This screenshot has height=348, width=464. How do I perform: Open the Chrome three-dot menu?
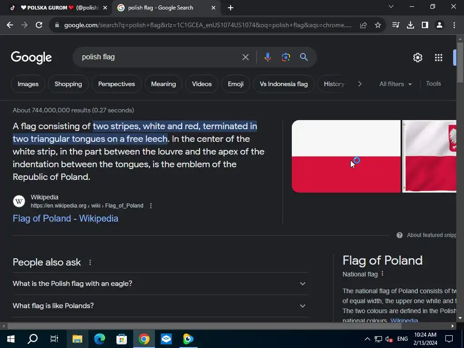click(454, 25)
